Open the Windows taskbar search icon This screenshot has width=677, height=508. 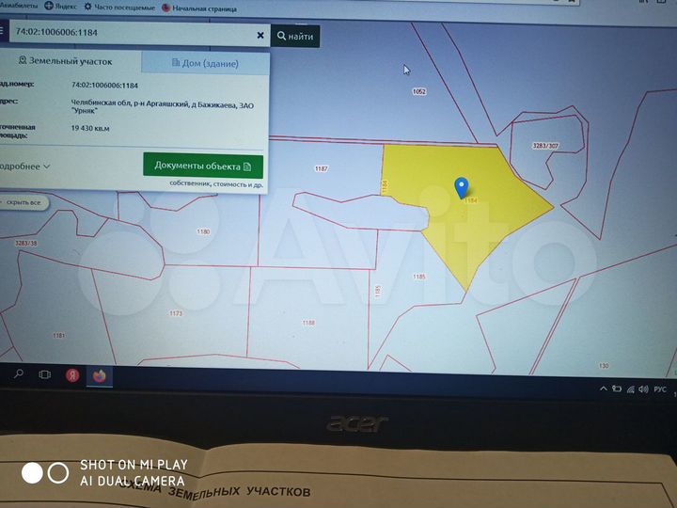pyautogui.click(x=18, y=374)
